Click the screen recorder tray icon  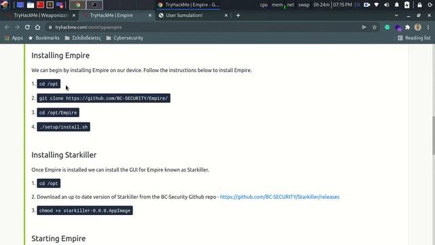coord(367,5)
